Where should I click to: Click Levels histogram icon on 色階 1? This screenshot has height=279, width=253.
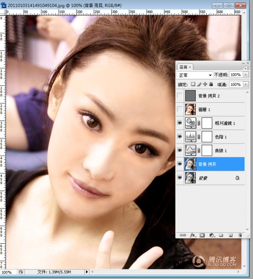[191, 137]
